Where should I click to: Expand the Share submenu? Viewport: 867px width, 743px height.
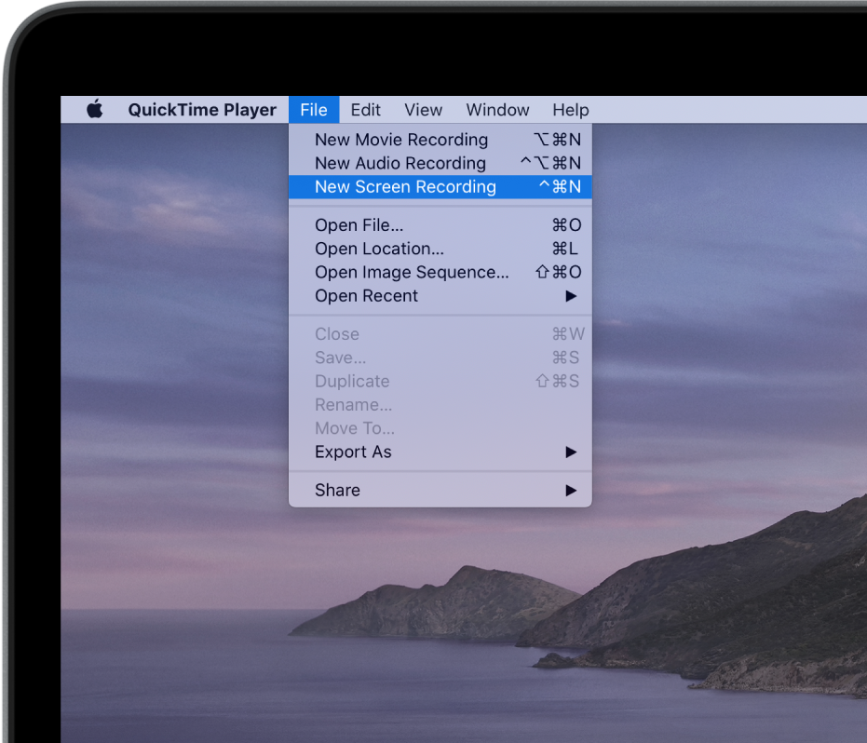[x=338, y=491]
